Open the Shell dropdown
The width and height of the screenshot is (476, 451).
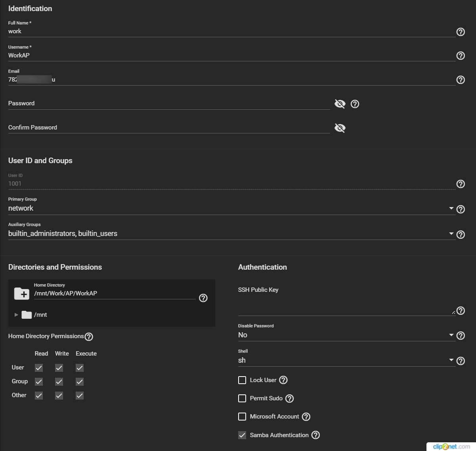[x=346, y=360]
